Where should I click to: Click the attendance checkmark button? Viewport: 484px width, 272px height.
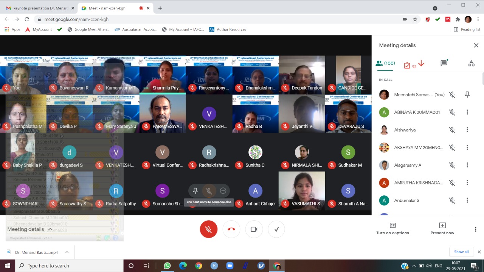click(276, 229)
